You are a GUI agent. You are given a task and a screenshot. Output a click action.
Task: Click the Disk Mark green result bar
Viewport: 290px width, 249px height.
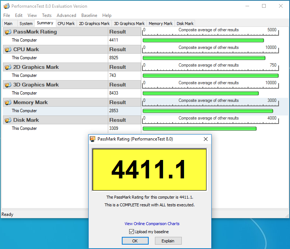point(199,129)
